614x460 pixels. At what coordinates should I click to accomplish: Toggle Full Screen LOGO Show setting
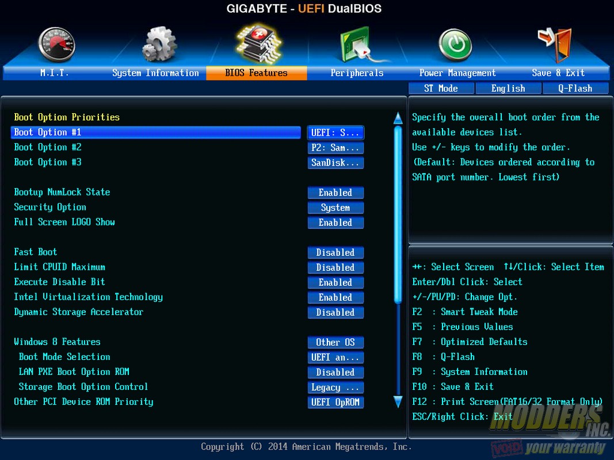(335, 223)
